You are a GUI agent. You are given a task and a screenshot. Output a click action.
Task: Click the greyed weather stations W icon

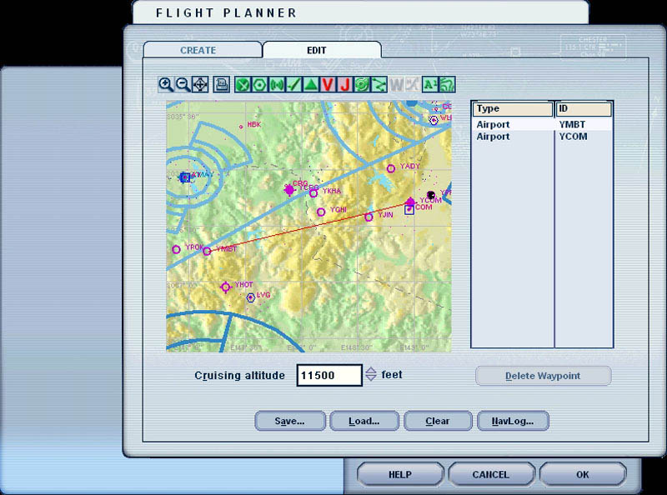click(396, 85)
